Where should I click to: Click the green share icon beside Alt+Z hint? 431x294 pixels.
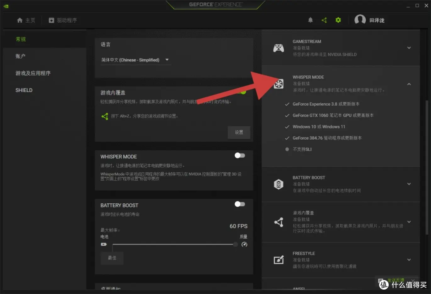point(105,116)
